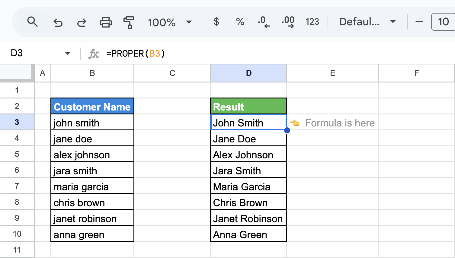The height and width of the screenshot is (258, 455).
Task: Select column D header
Action: click(248, 73)
